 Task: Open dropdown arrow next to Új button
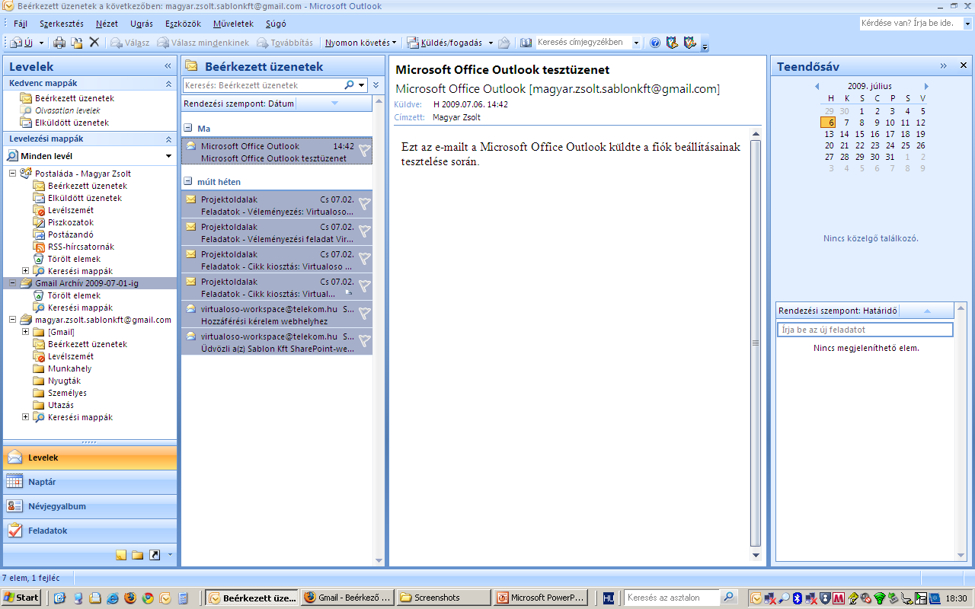[41, 43]
